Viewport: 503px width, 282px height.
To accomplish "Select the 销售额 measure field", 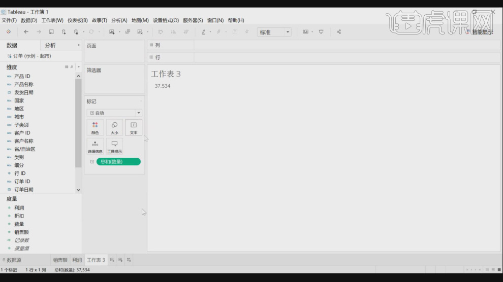I will coord(21,232).
